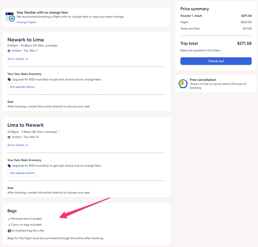Click the no change fees calendar shield icon
The height and width of the screenshot is (247, 258).
point(10,17)
